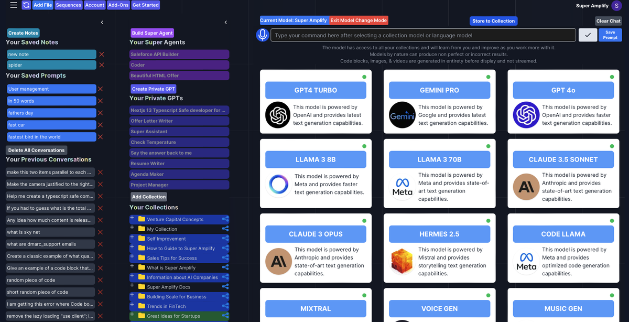This screenshot has height=322, width=629.
Task: Click Exit Model Change Mode button
Action: pos(359,20)
